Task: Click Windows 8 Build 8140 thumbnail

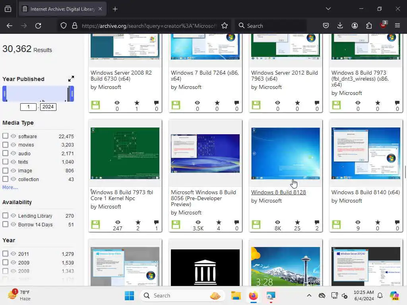Action: click(366, 153)
